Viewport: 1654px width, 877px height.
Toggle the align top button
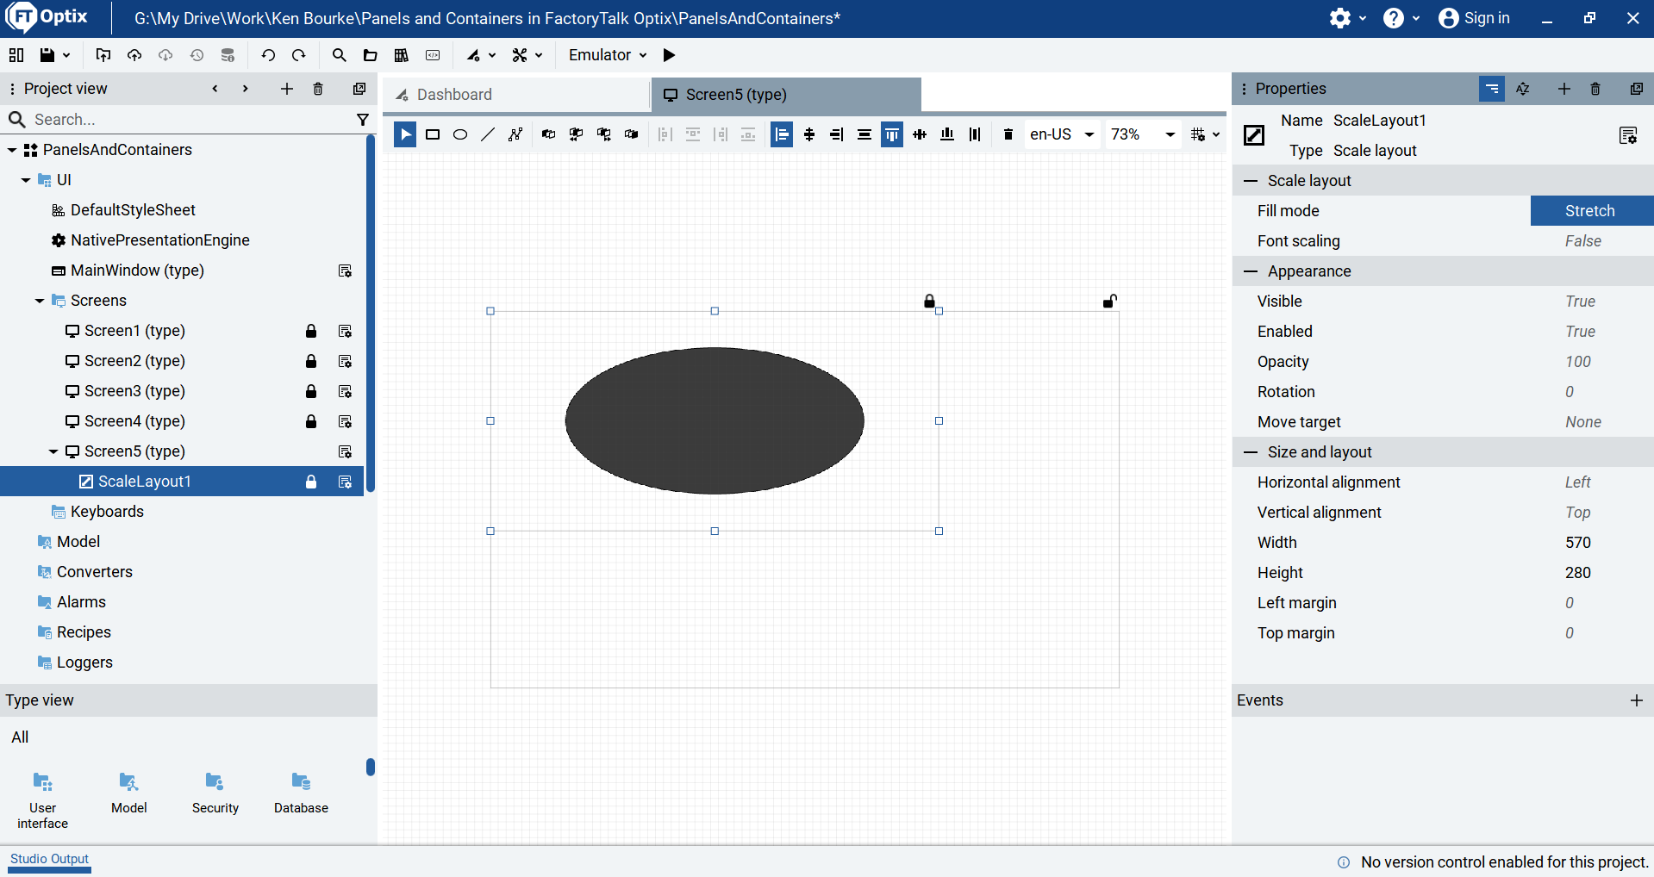tap(892, 134)
